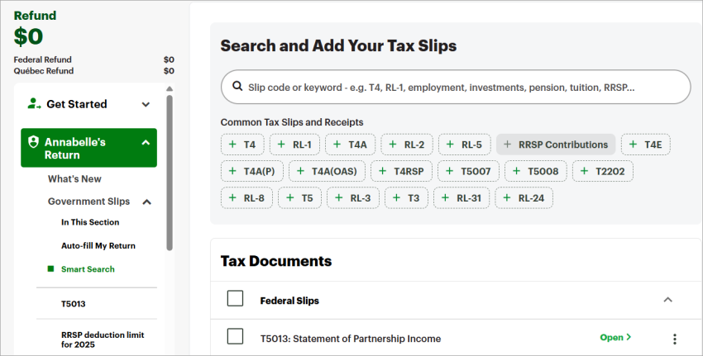Collapse the Federal Slips group
This screenshot has width=703, height=356.
point(668,300)
